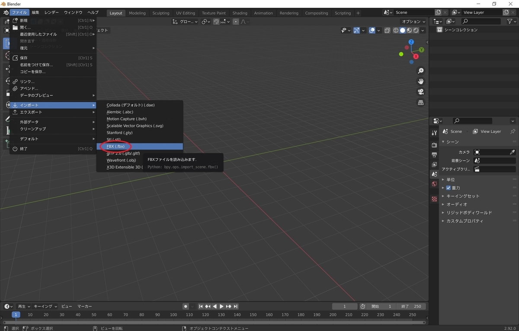The width and height of the screenshot is (519, 331).
Task: Open the Render properties tab icon
Action: [x=434, y=145]
